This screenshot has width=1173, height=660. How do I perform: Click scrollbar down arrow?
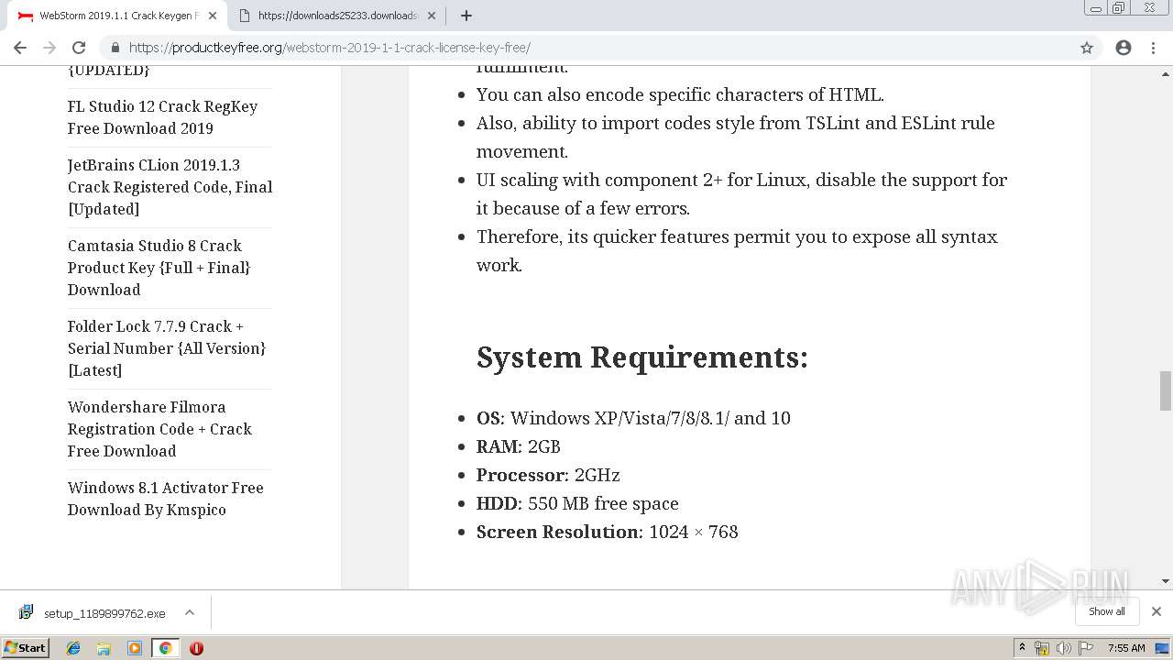(x=1166, y=581)
